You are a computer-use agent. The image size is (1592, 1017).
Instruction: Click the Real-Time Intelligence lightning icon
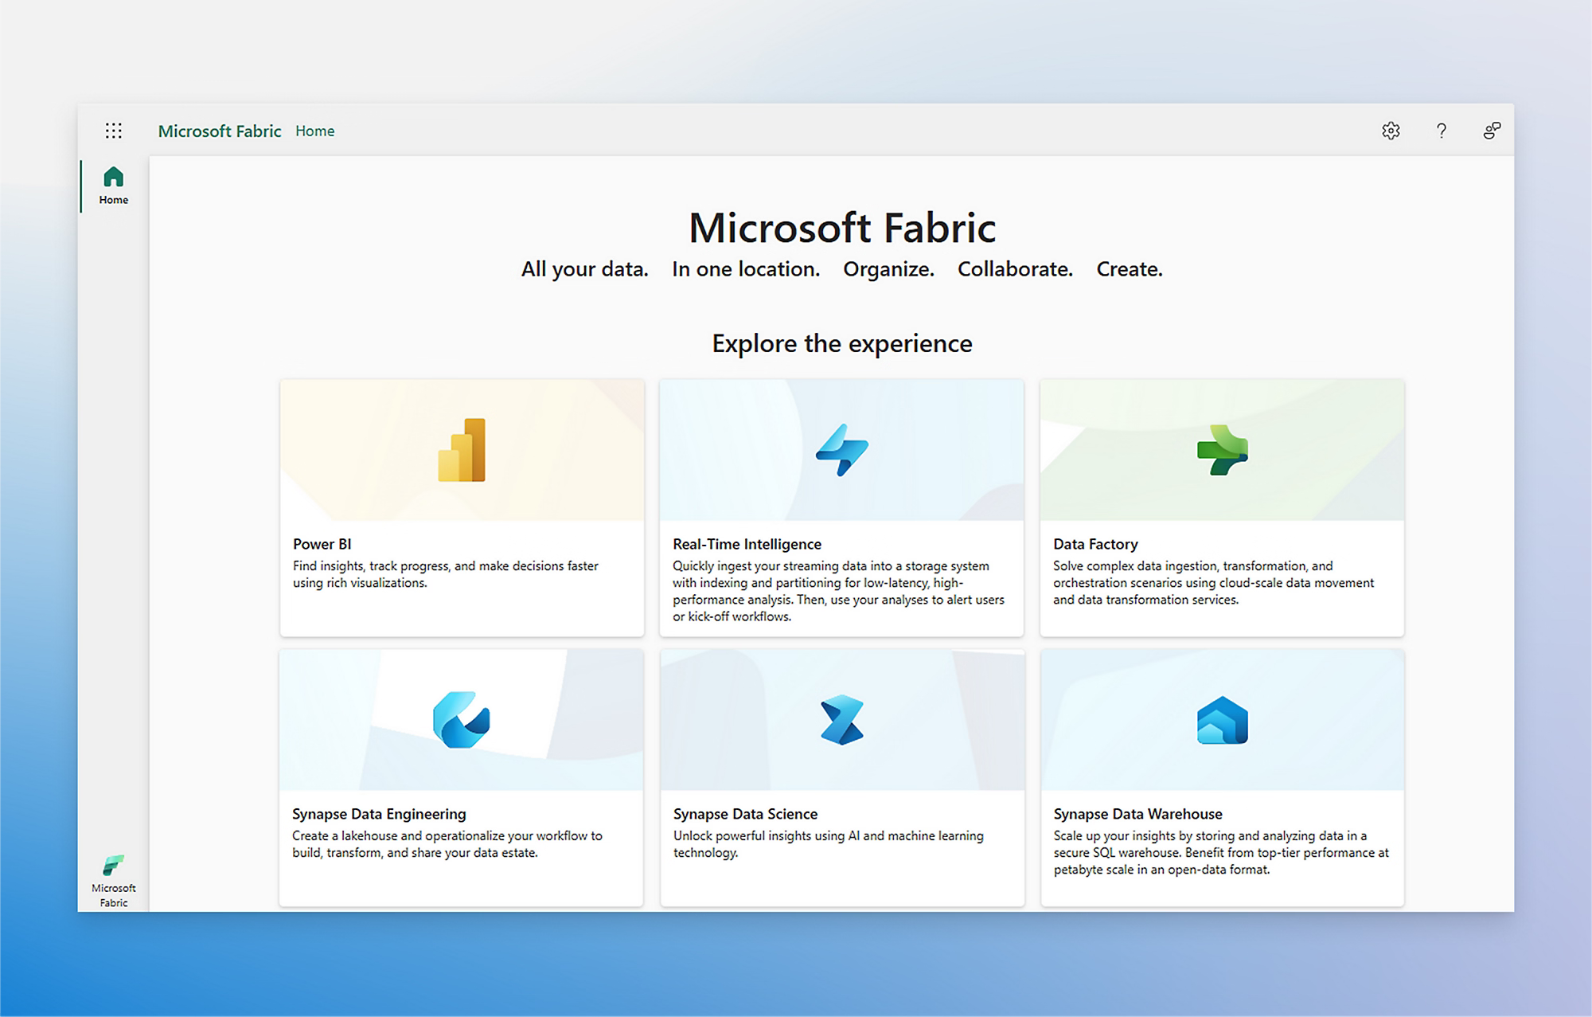[x=841, y=450]
